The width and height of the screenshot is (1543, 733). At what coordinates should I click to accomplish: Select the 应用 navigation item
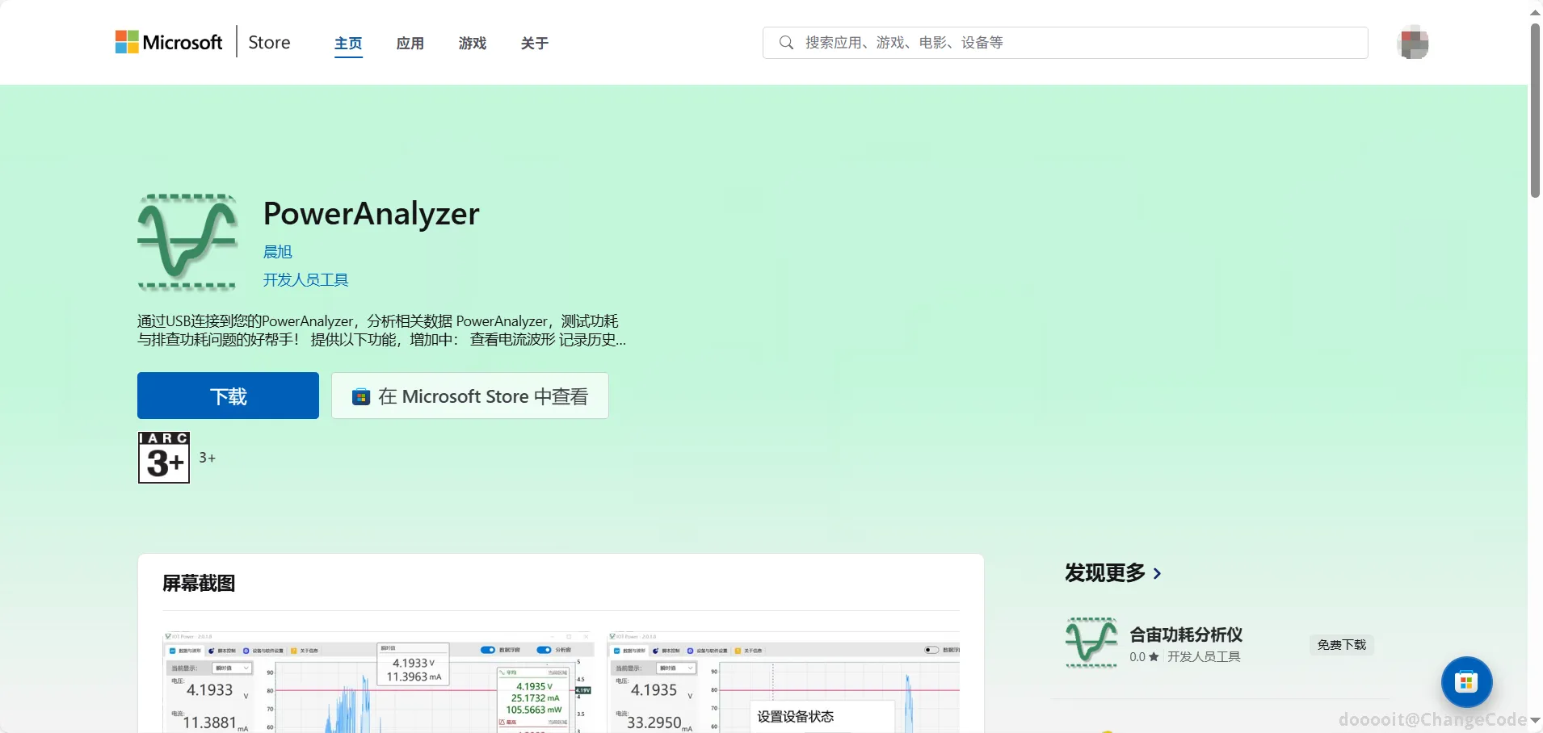tap(410, 43)
